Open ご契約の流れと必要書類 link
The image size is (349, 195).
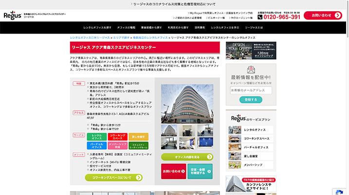click(187, 18)
